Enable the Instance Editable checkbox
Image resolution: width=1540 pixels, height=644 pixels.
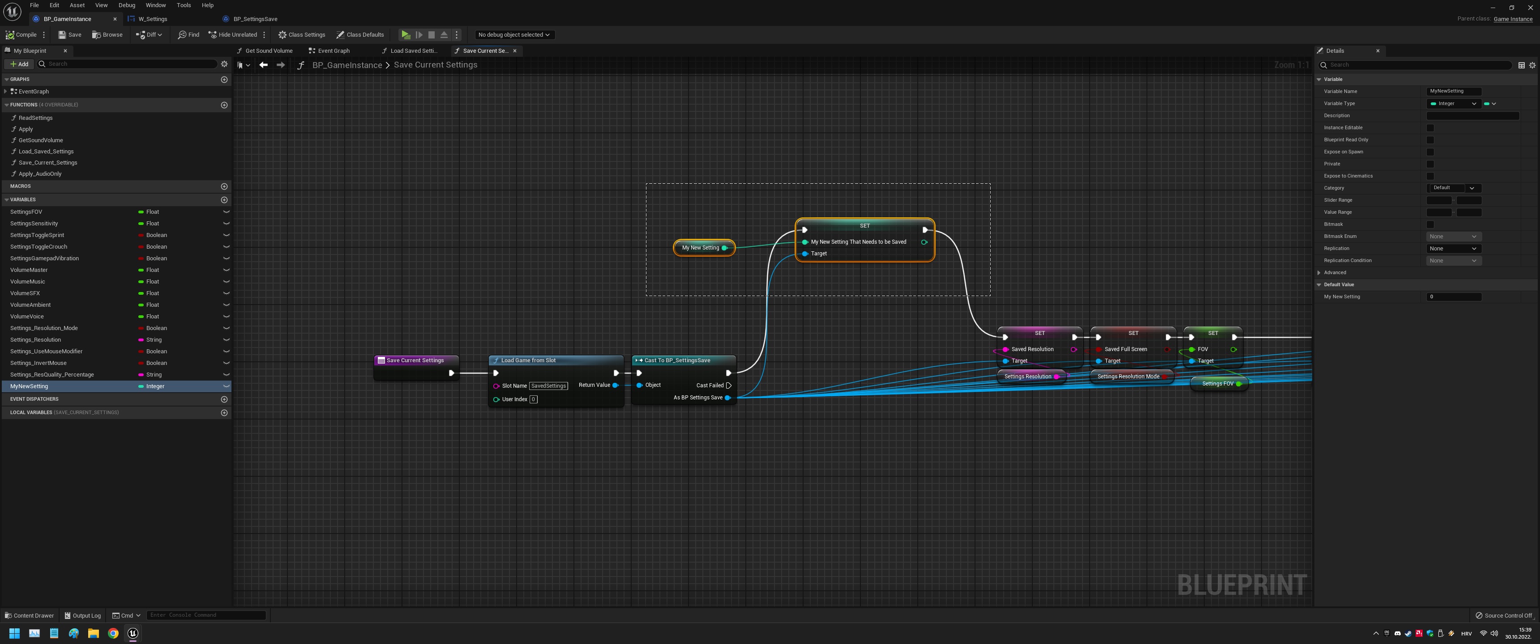pyautogui.click(x=1430, y=128)
